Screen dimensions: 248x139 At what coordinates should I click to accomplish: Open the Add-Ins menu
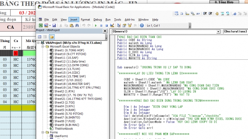130,20
